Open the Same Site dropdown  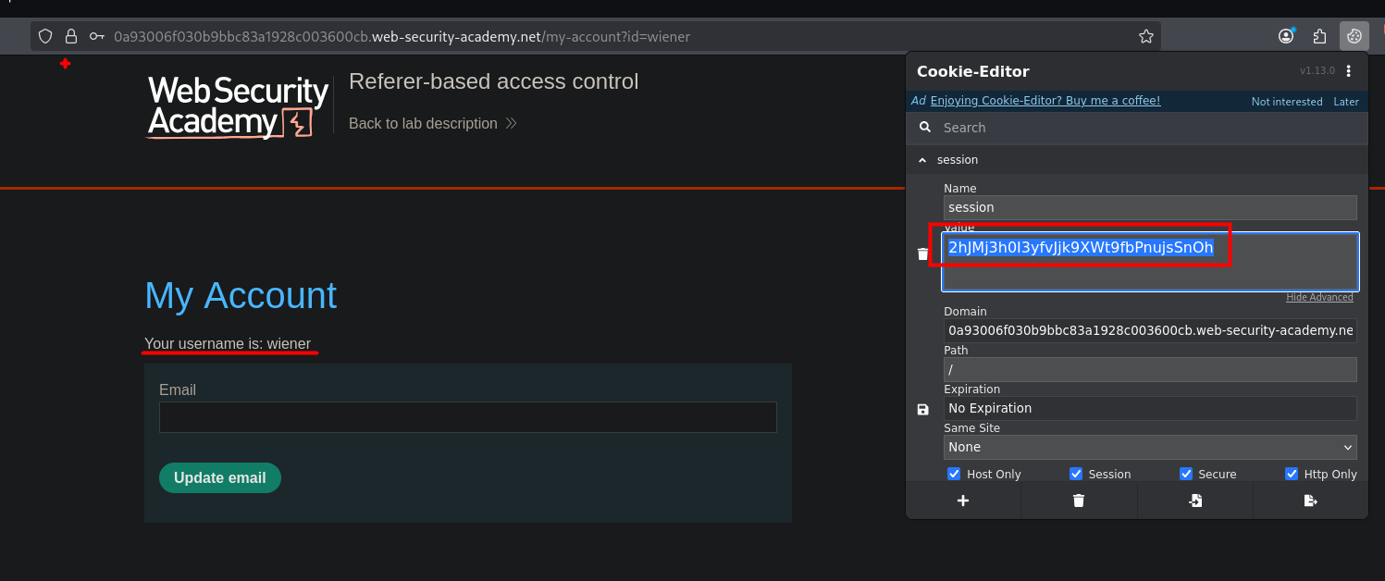pos(1149,447)
